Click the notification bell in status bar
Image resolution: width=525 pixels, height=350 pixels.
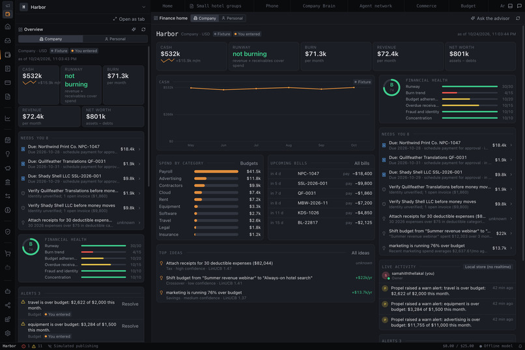click(x=520, y=346)
